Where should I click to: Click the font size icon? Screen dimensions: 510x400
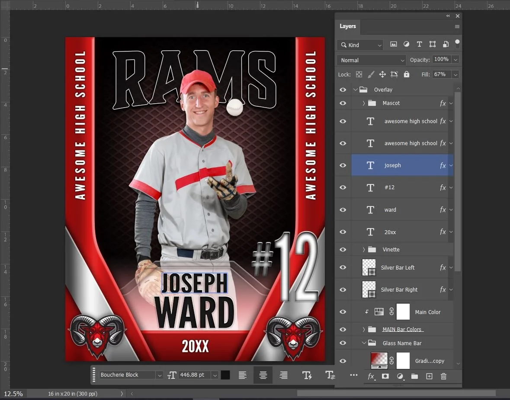pos(172,375)
